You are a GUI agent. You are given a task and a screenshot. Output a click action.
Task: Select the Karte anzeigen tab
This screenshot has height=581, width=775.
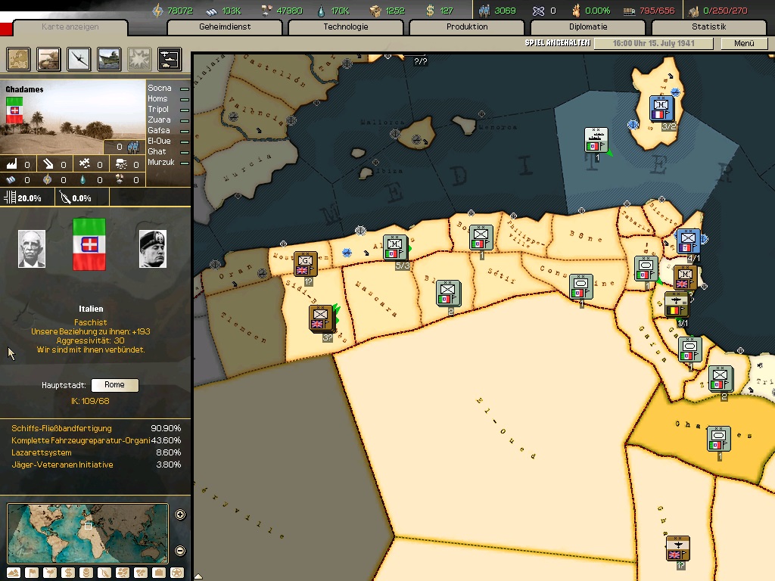coord(70,26)
